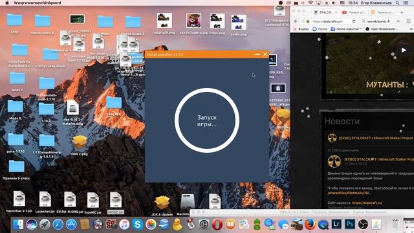This screenshot has width=414, height=233.
Task: Open the Open Broadcaster bookmark
Action: click(x=382, y=29)
